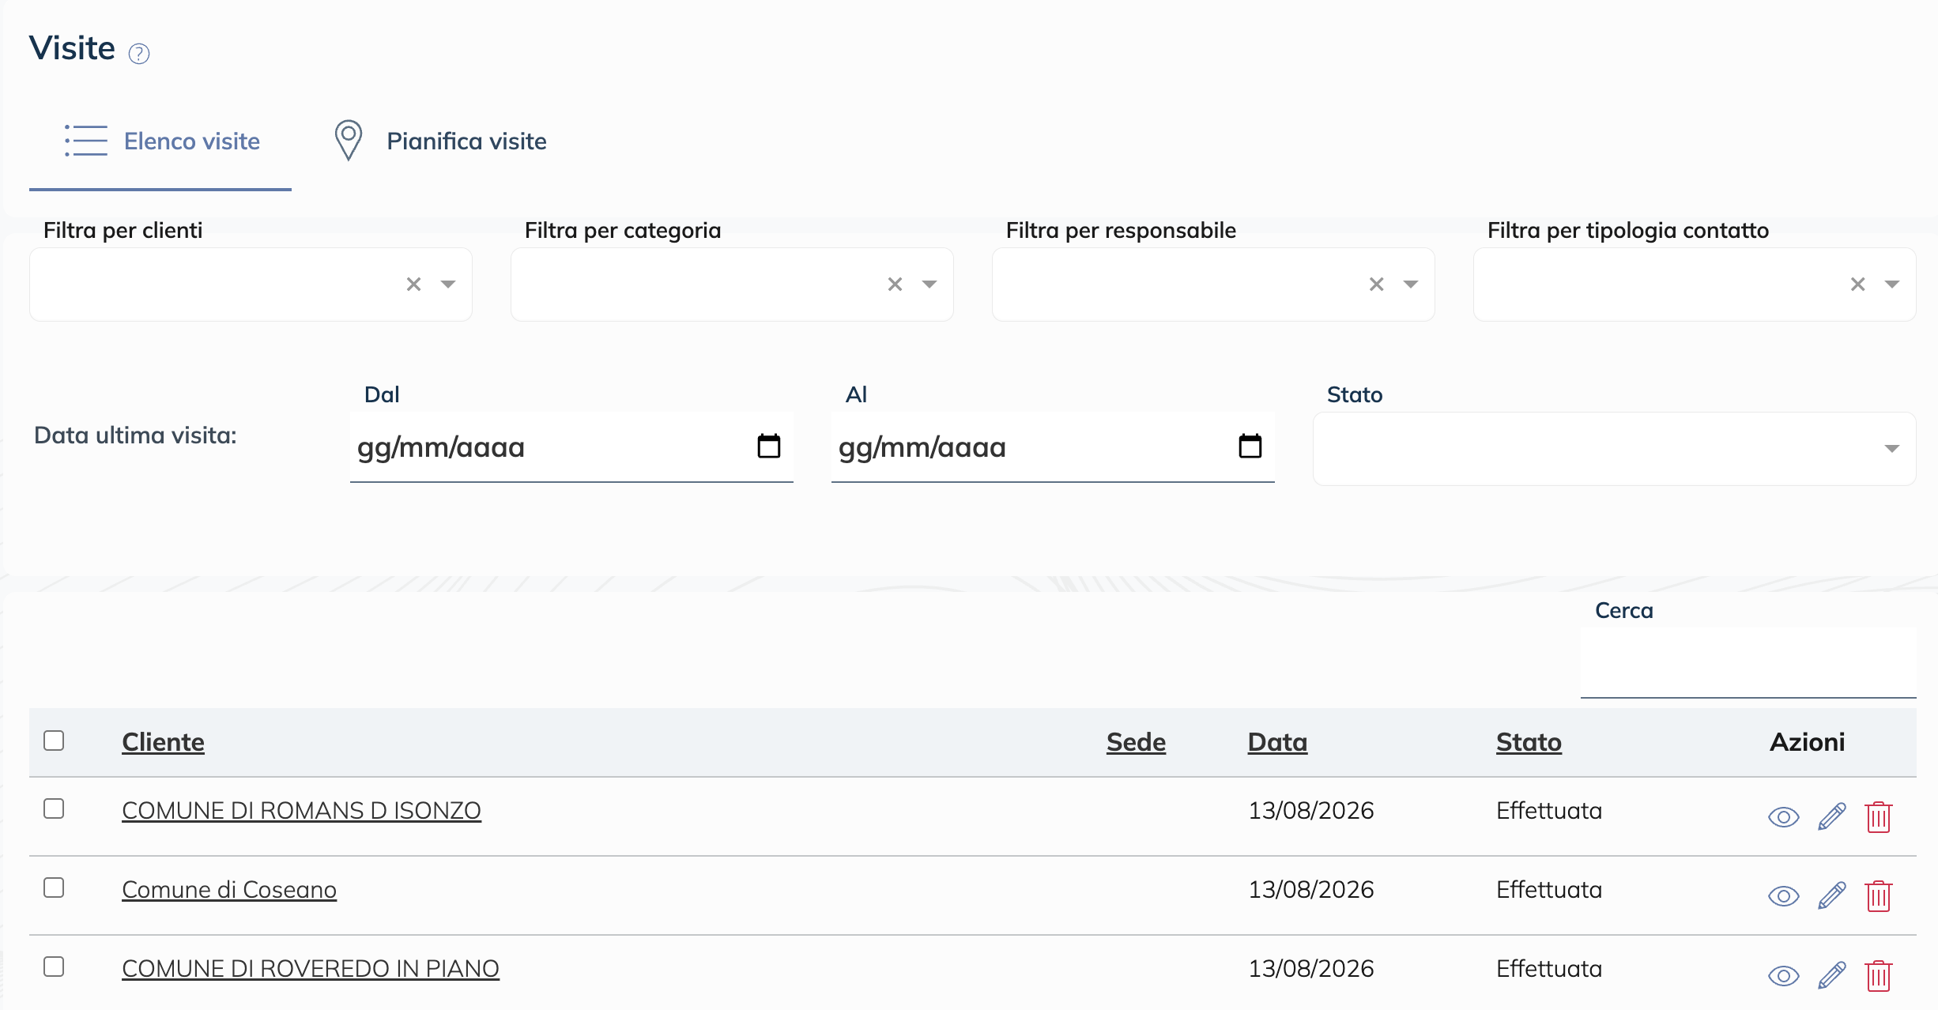Edit the COMUNE DI ROVEREDO IN PIANO visit
The image size is (1938, 1010).
(1832, 974)
